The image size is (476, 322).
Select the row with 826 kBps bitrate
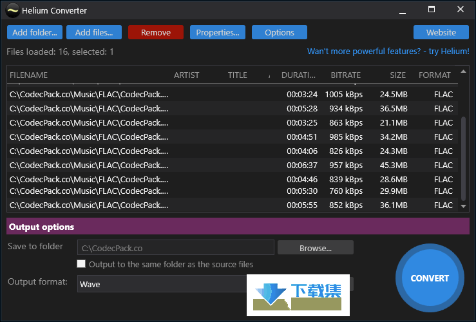click(x=233, y=151)
